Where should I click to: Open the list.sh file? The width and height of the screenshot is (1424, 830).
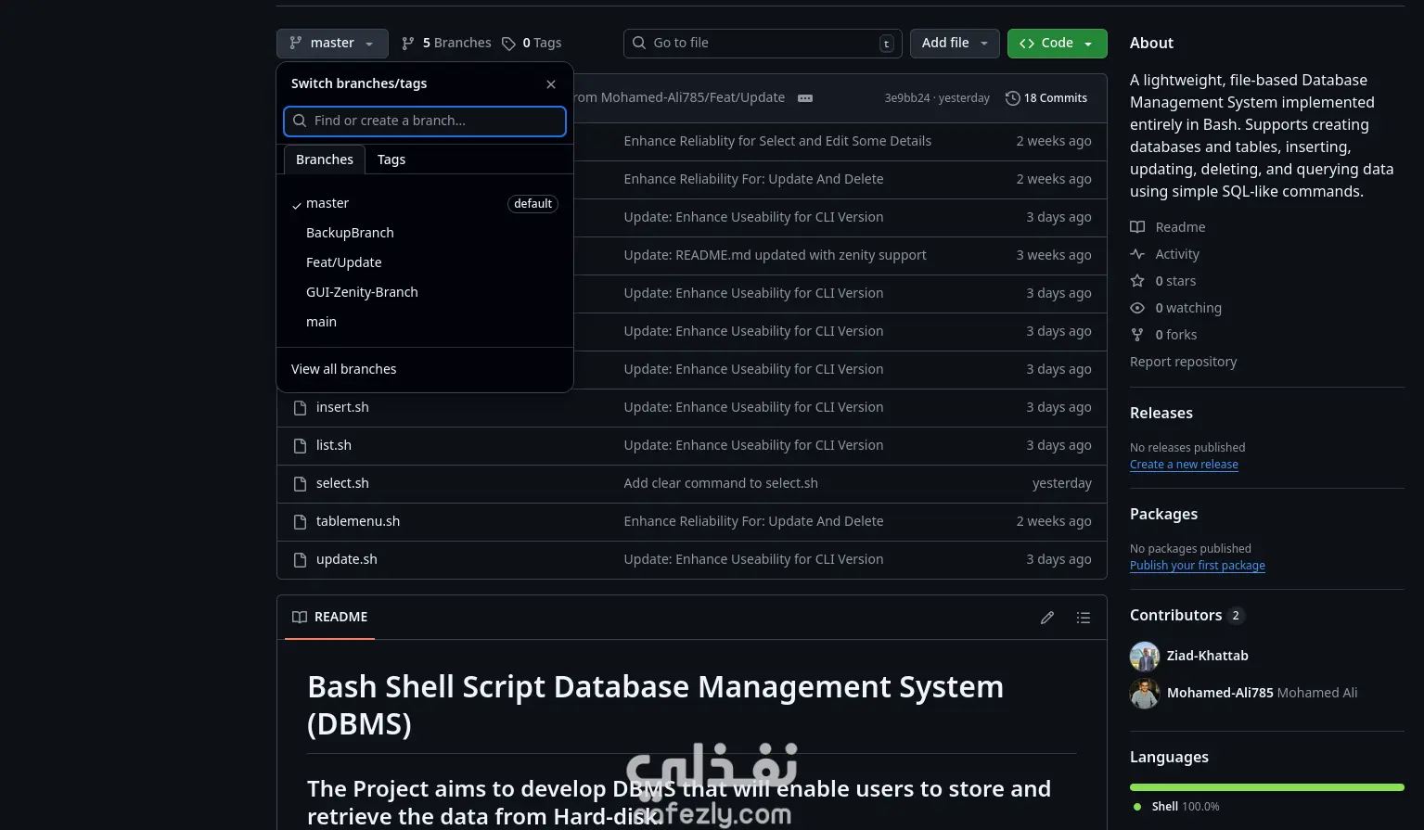(x=334, y=445)
